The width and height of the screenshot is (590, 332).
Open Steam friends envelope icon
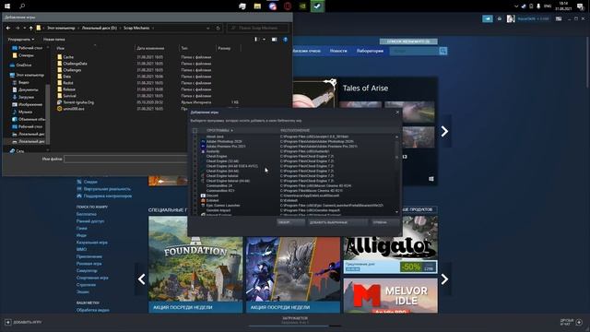(500, 18)
